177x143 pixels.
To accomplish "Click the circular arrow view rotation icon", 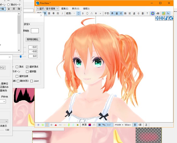I will pos(171,18).
